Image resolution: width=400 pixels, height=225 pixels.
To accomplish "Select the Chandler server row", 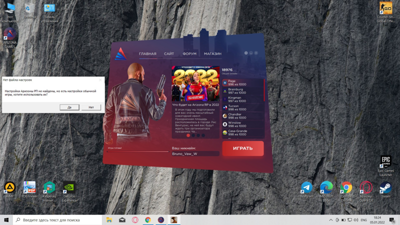I will click(x=242, y=116).
